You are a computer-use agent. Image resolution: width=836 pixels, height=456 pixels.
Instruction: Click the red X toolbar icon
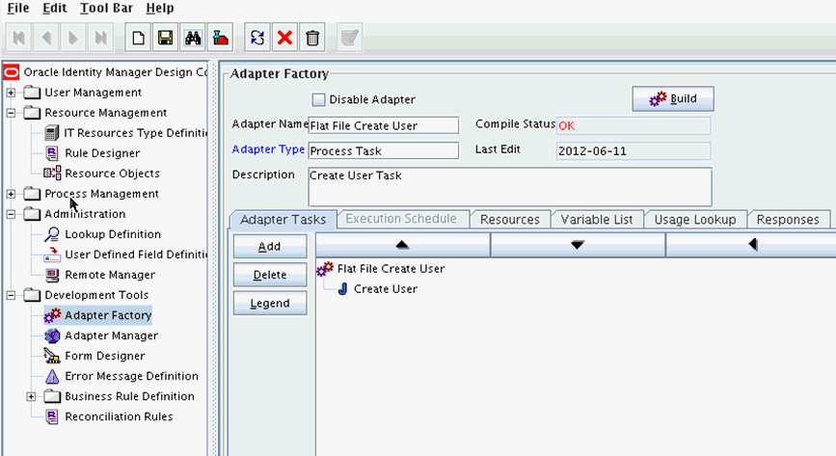pos(284,38)
